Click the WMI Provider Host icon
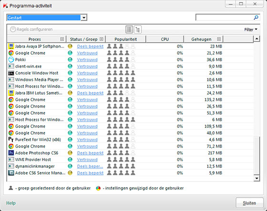Viewport: 267px width, 211px height. click(x=11, y=160)
